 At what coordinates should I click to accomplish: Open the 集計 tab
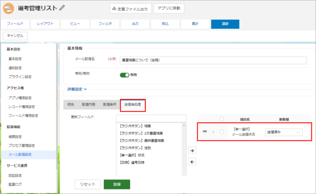tap(195, 24)
